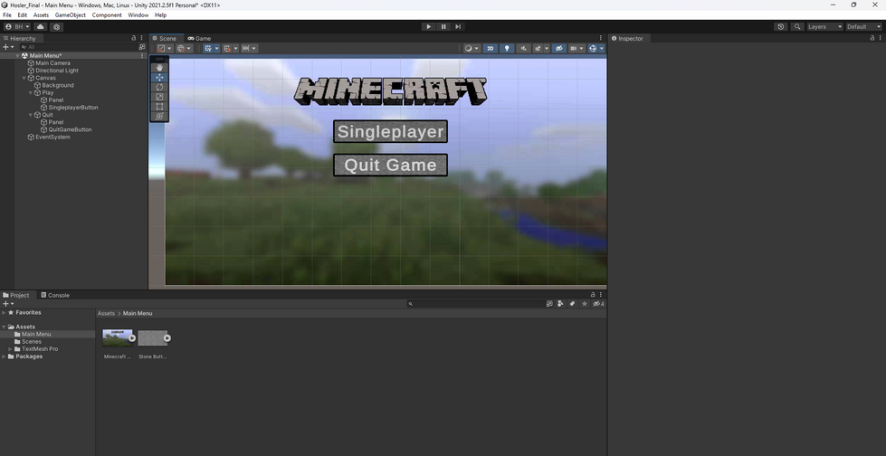Screen dimensions: 886x456
Task: Select the Scale tool
Action: (159, 97)
